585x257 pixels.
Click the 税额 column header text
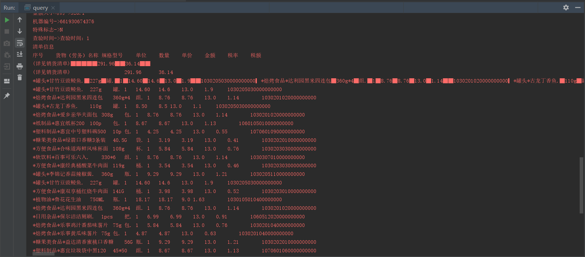(256, 55)
